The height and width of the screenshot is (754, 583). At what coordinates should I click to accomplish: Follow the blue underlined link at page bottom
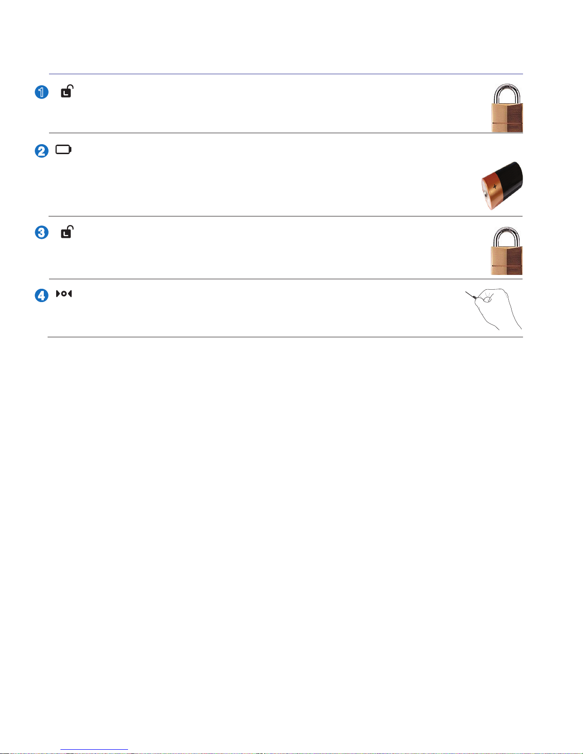click(x=94, y=749)
